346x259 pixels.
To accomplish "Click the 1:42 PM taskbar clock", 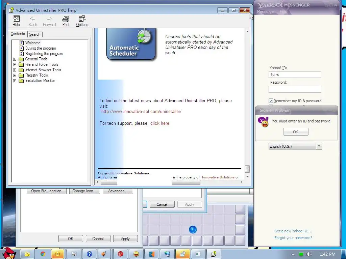I will [327, 254].
